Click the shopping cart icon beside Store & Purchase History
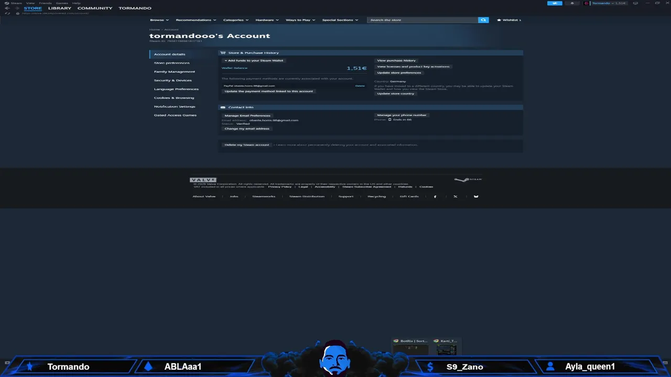The image size is (671, 377). (x=223, y=53)
